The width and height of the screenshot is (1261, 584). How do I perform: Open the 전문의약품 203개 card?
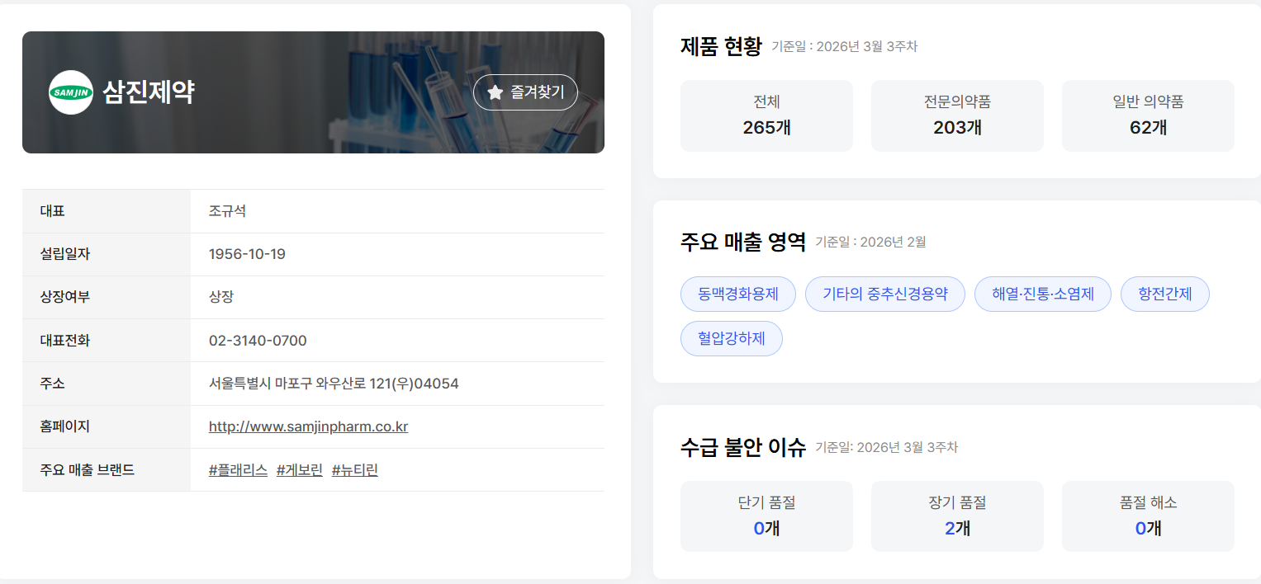tap(957, 115)
